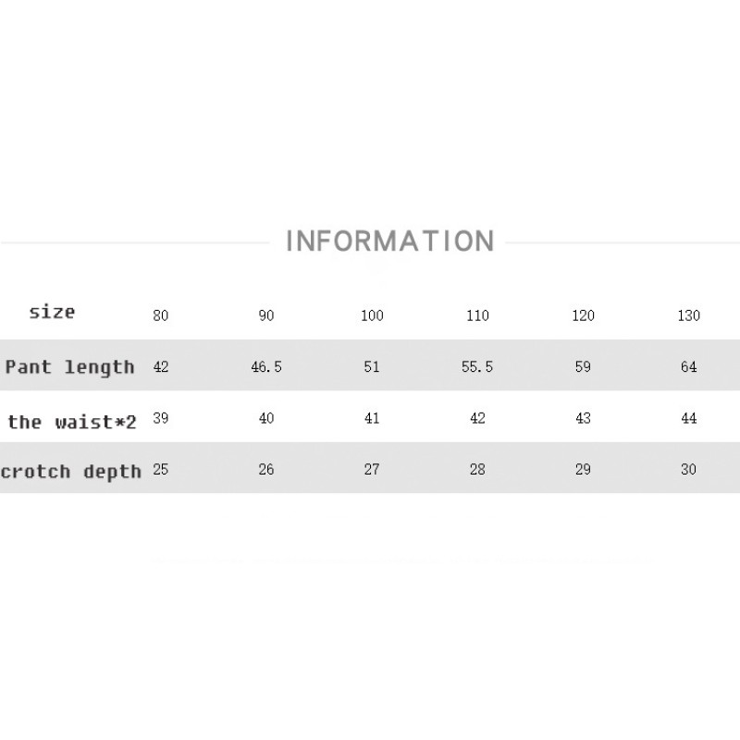Click waist value 44
Image resolution: width=740 pixels, height=740 pixels.
pyautogui.click(x=688, y=419)
